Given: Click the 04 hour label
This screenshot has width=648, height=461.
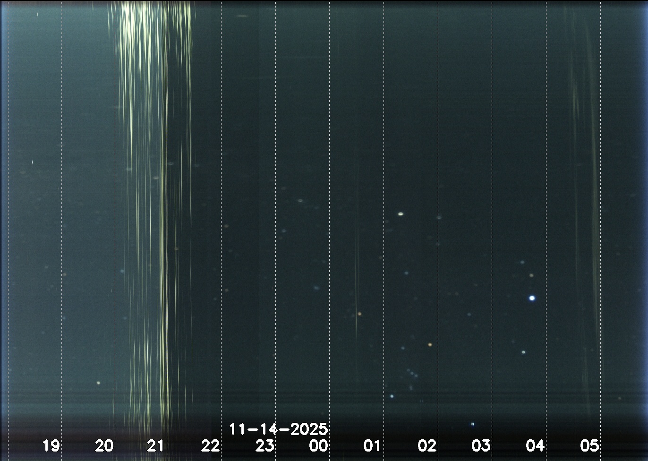Looking at the screenshot, I should [x=535, y=445].
